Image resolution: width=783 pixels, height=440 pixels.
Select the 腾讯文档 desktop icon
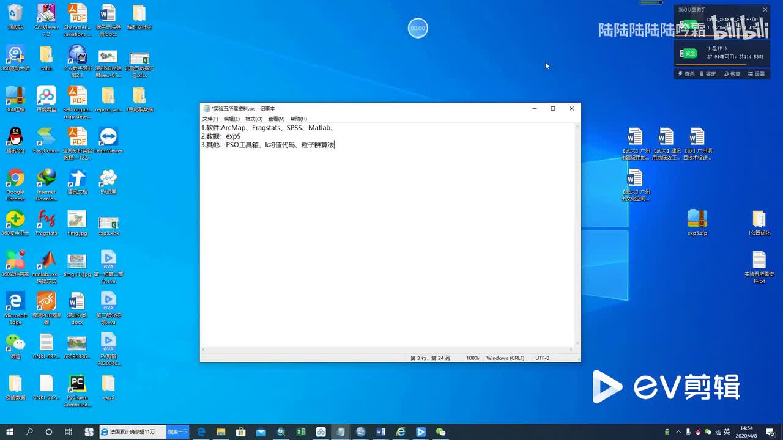(77, 182)
